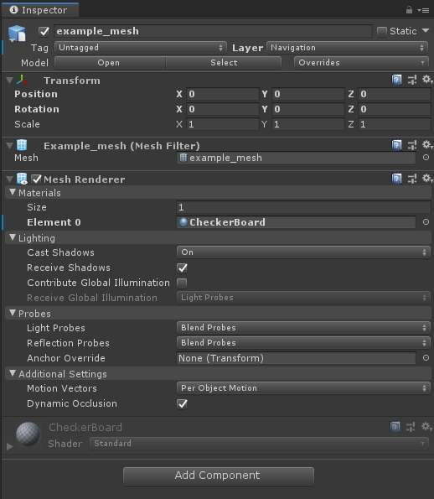Open the Cast Shadows dropdown
Viewport: 434px width, 499px height.
pos(303,252)
